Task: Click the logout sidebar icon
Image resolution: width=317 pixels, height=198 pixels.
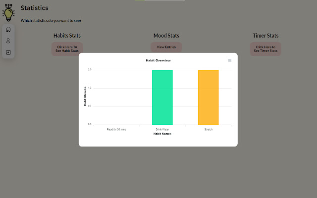Action: pos(8,52)
